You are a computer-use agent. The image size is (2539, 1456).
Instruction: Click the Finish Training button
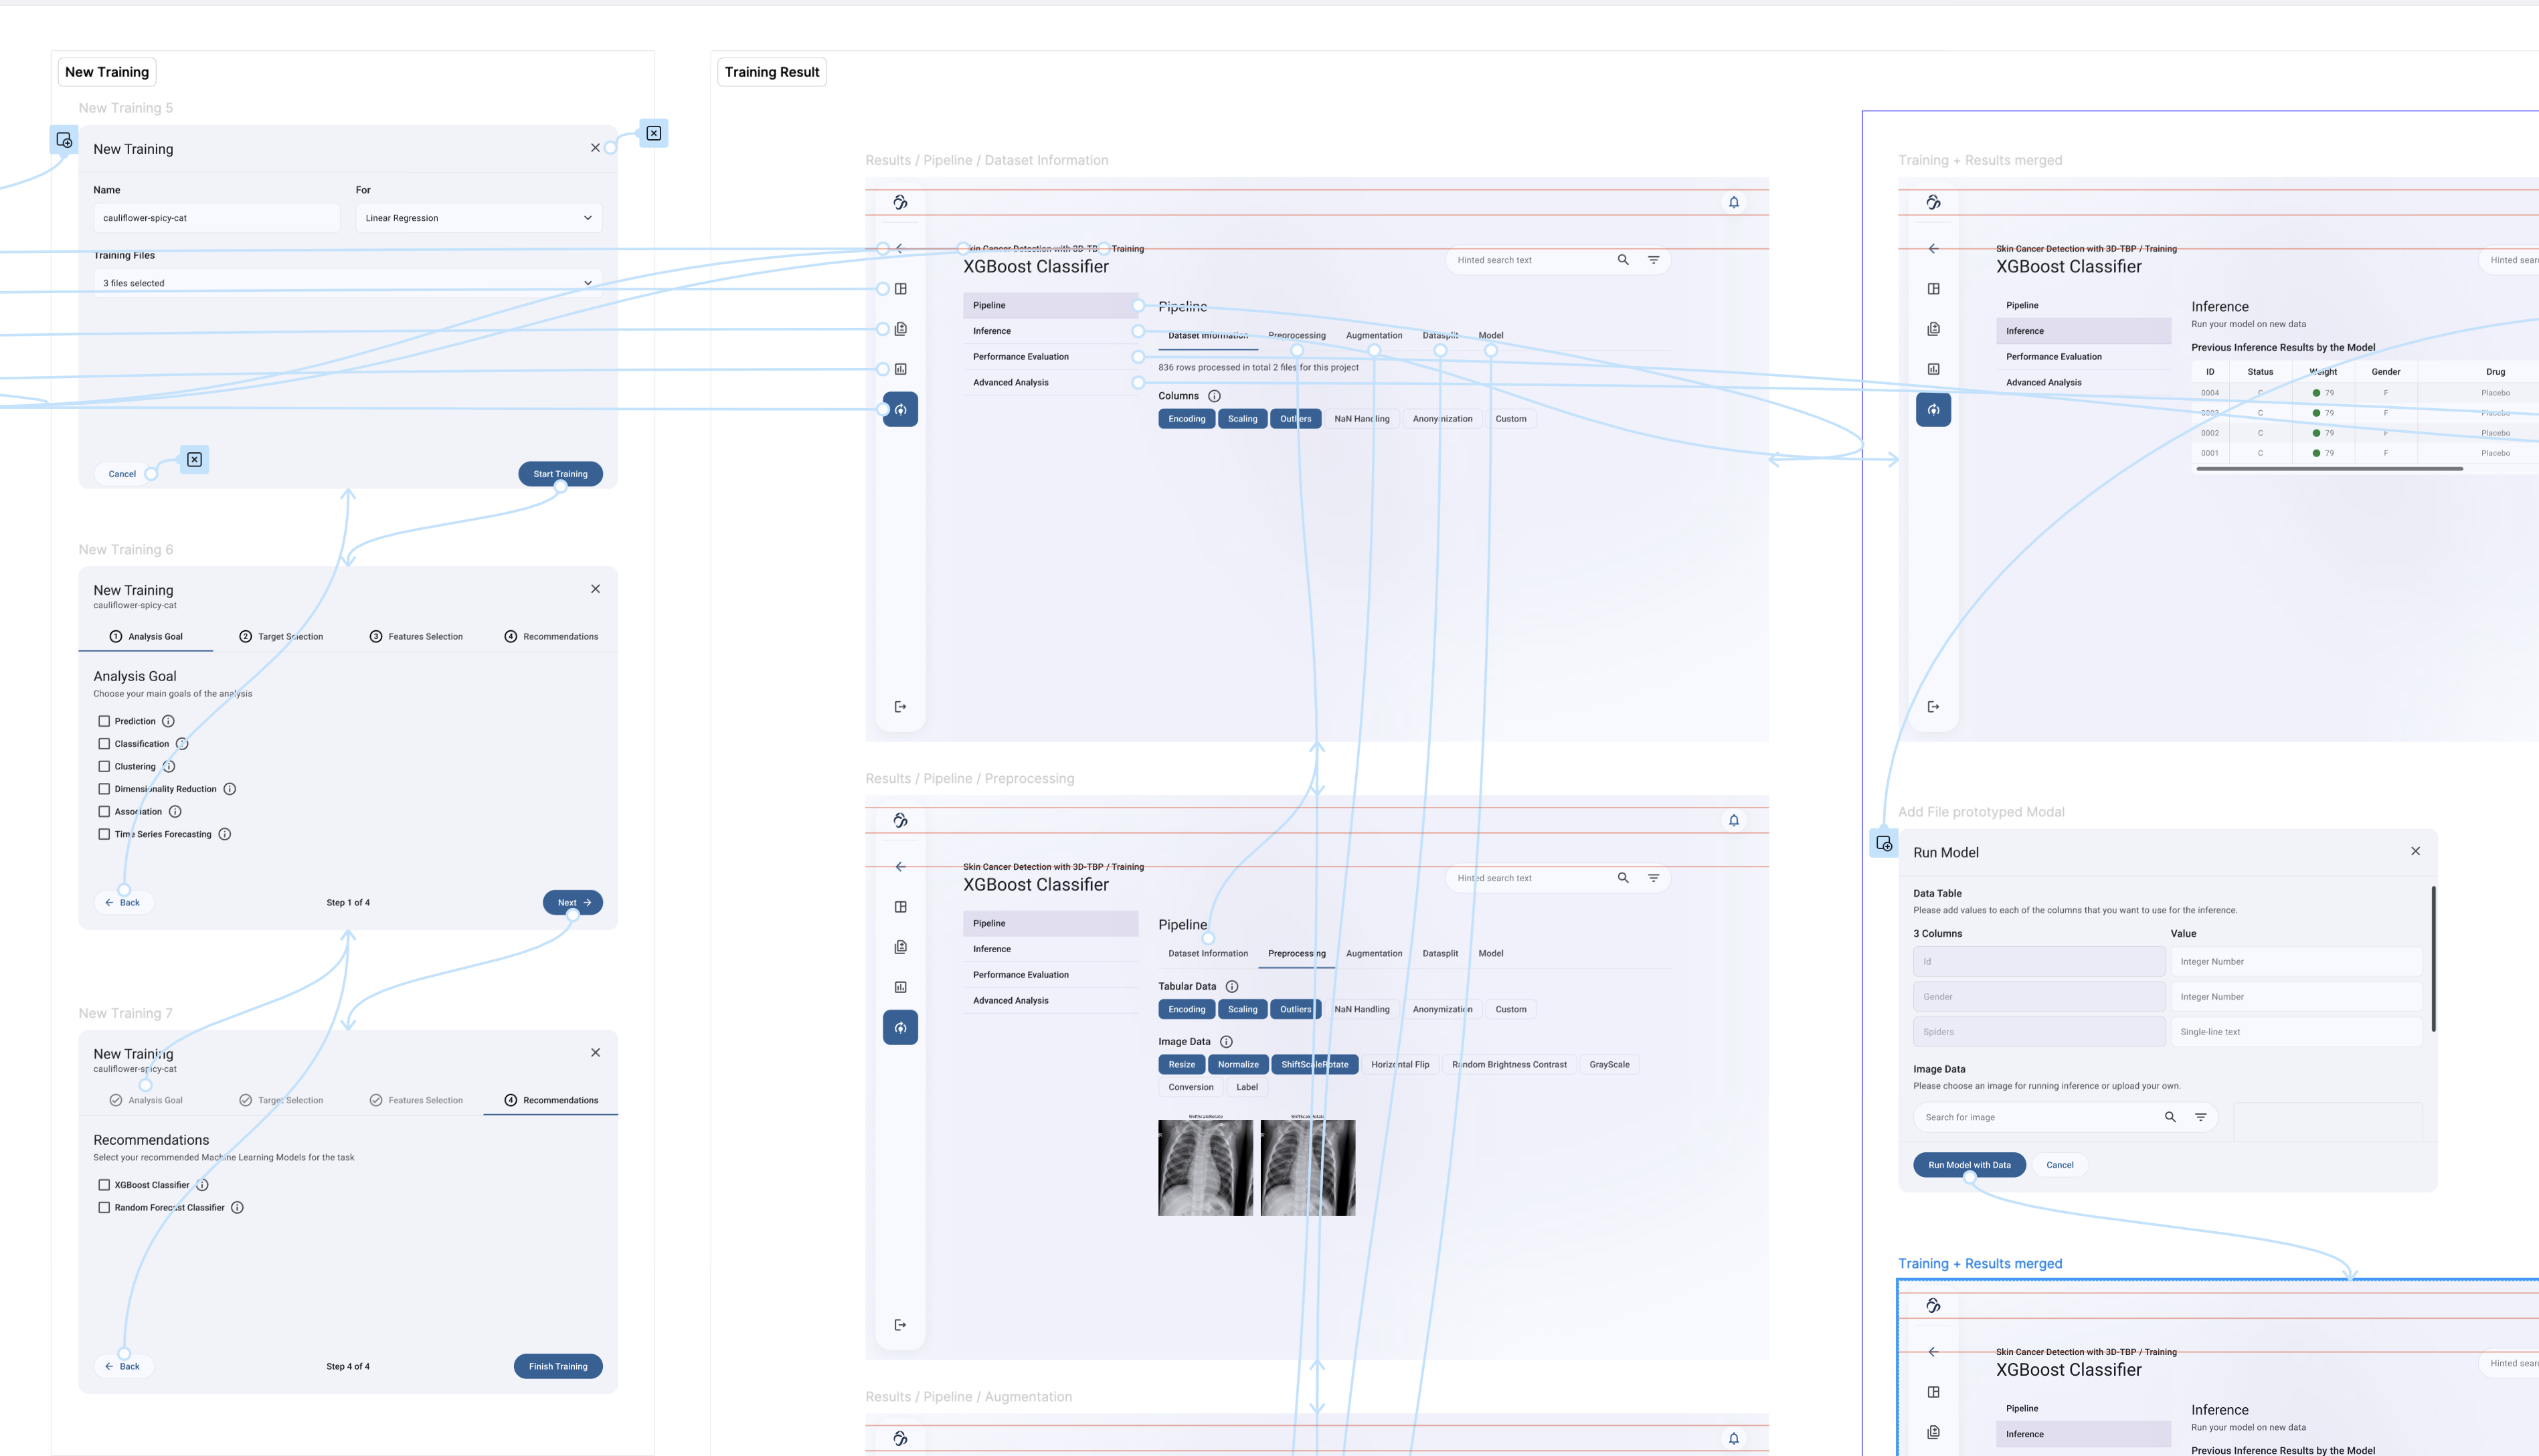point(558,1366)
